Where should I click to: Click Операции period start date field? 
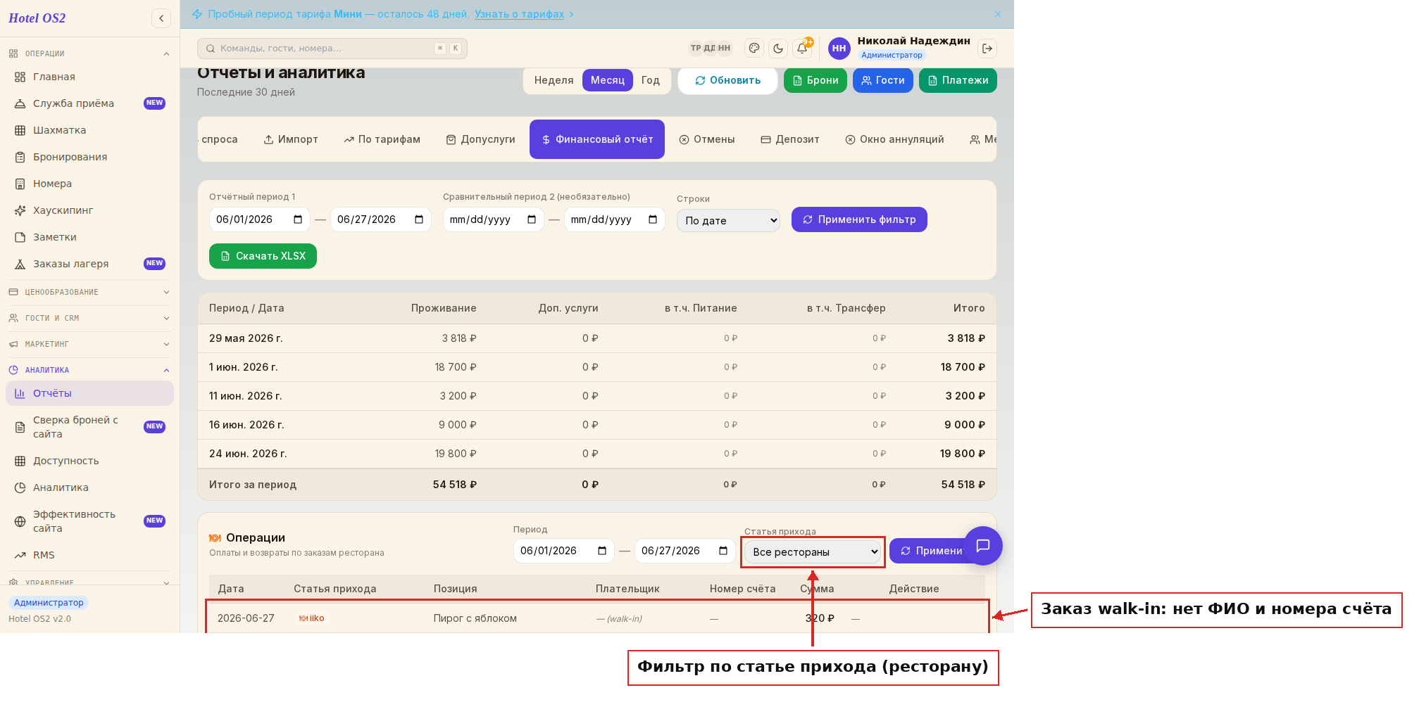pyautogui.click(x=564, y=551)
